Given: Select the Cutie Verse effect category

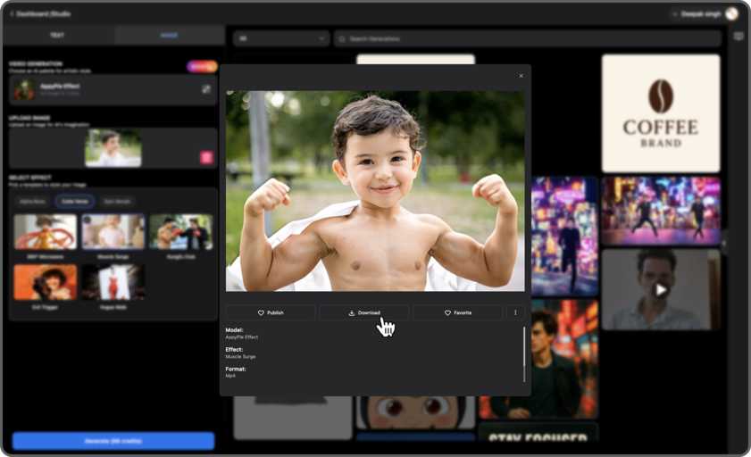Looking at the screenshot, I should pos(75,202).
